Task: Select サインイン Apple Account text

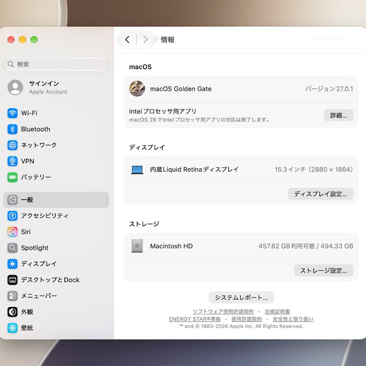Action: point(48,87)
